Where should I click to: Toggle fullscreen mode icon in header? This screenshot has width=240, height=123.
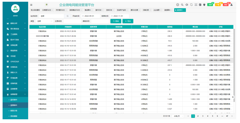pos(196,5)
